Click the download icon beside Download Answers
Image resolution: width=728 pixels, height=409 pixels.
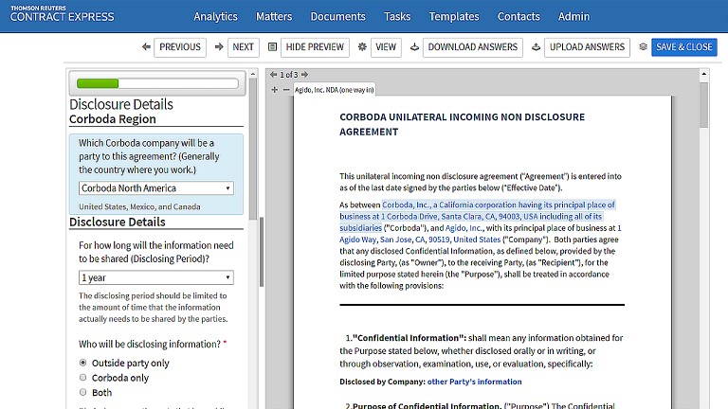click(x=414, y=47)
